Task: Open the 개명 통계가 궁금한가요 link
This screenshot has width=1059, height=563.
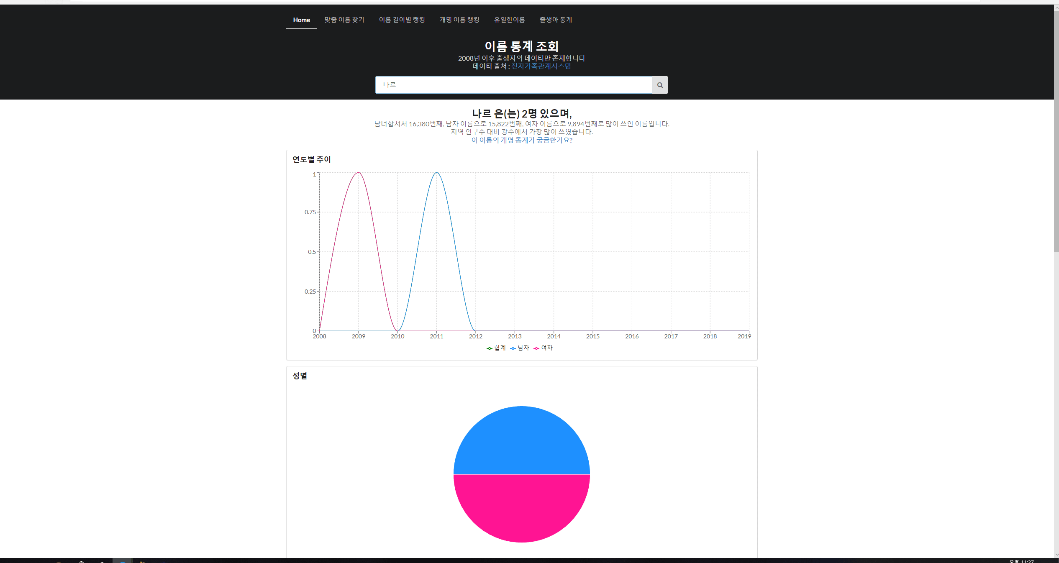Action: (522, 140)
